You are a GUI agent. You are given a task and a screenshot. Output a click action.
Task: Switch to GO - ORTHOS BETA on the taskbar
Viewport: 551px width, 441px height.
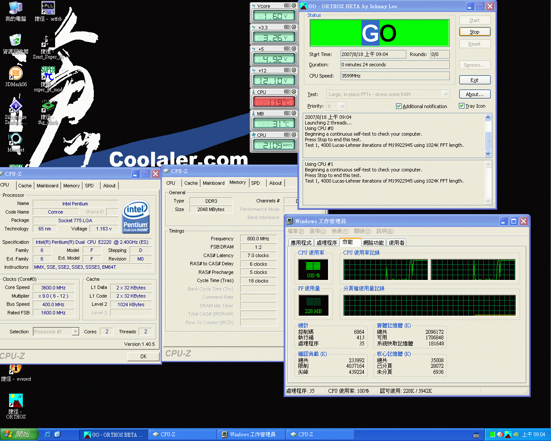pos(114,435)
